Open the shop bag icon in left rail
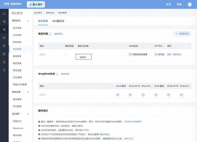Screen dimensions: 197x142 (x=4, y=46)
